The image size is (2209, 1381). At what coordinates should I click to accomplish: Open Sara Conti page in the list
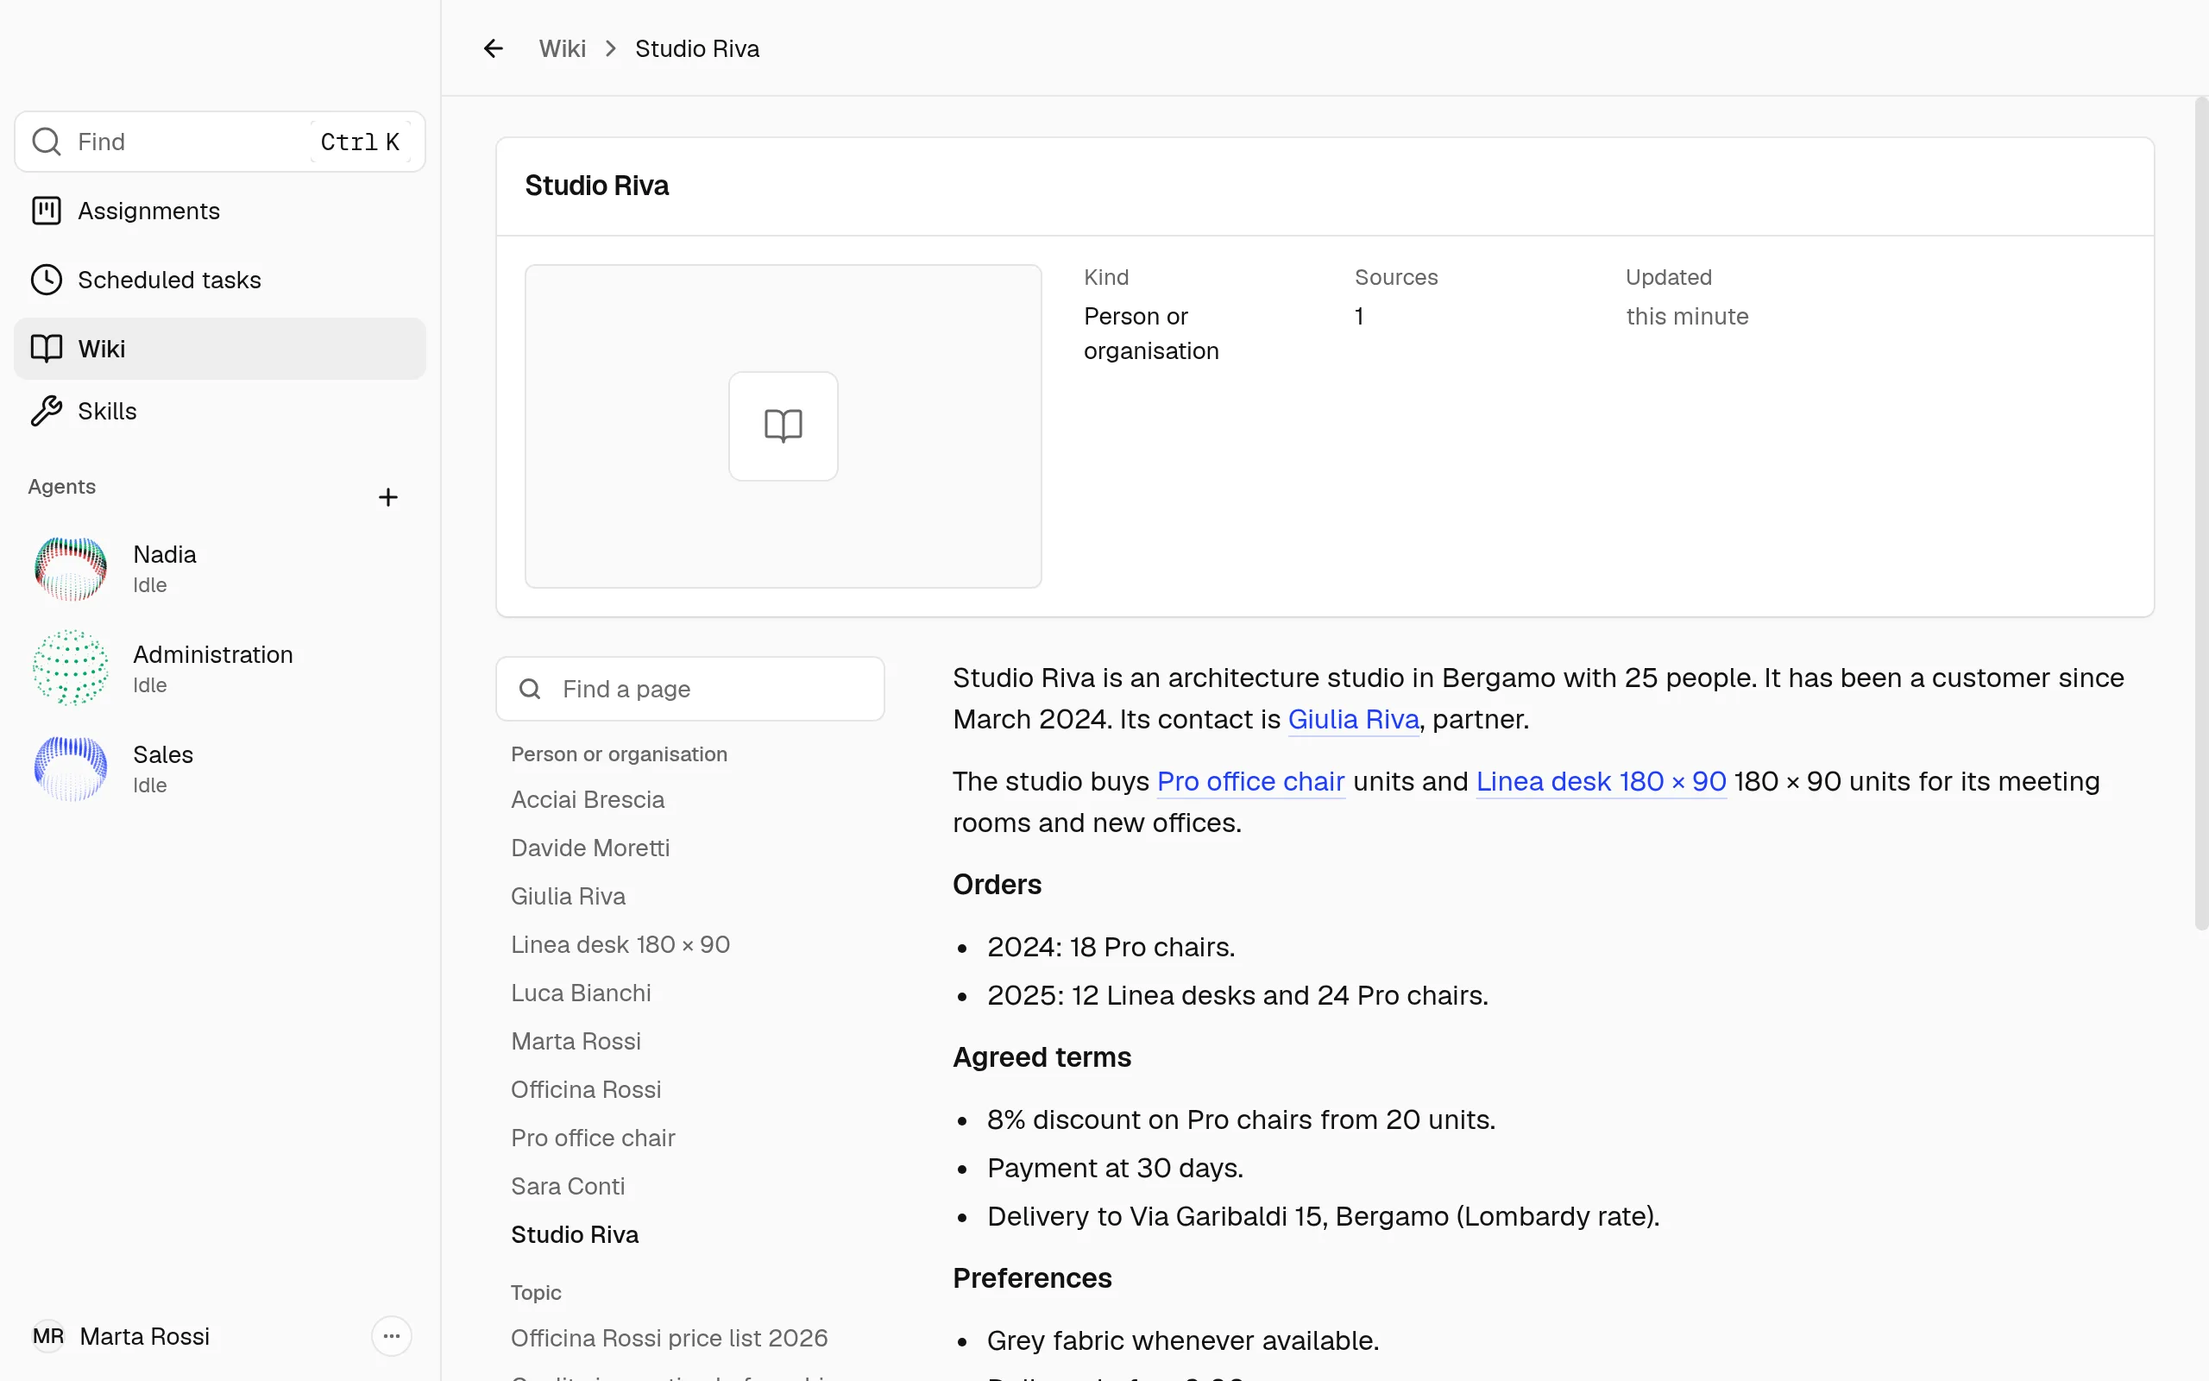point(568,1187)
